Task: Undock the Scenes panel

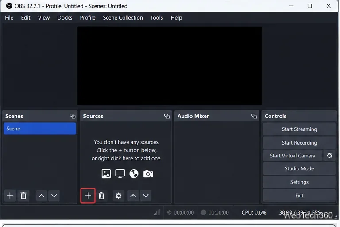Action: (73, 116)
